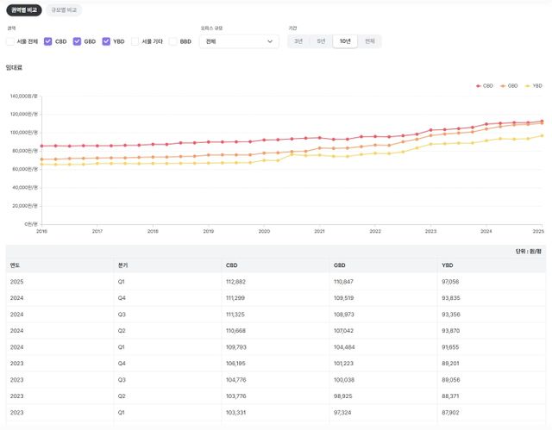The image size is (552, 430).
Task: Click the CBD column header in table
Action: point(231,265)
